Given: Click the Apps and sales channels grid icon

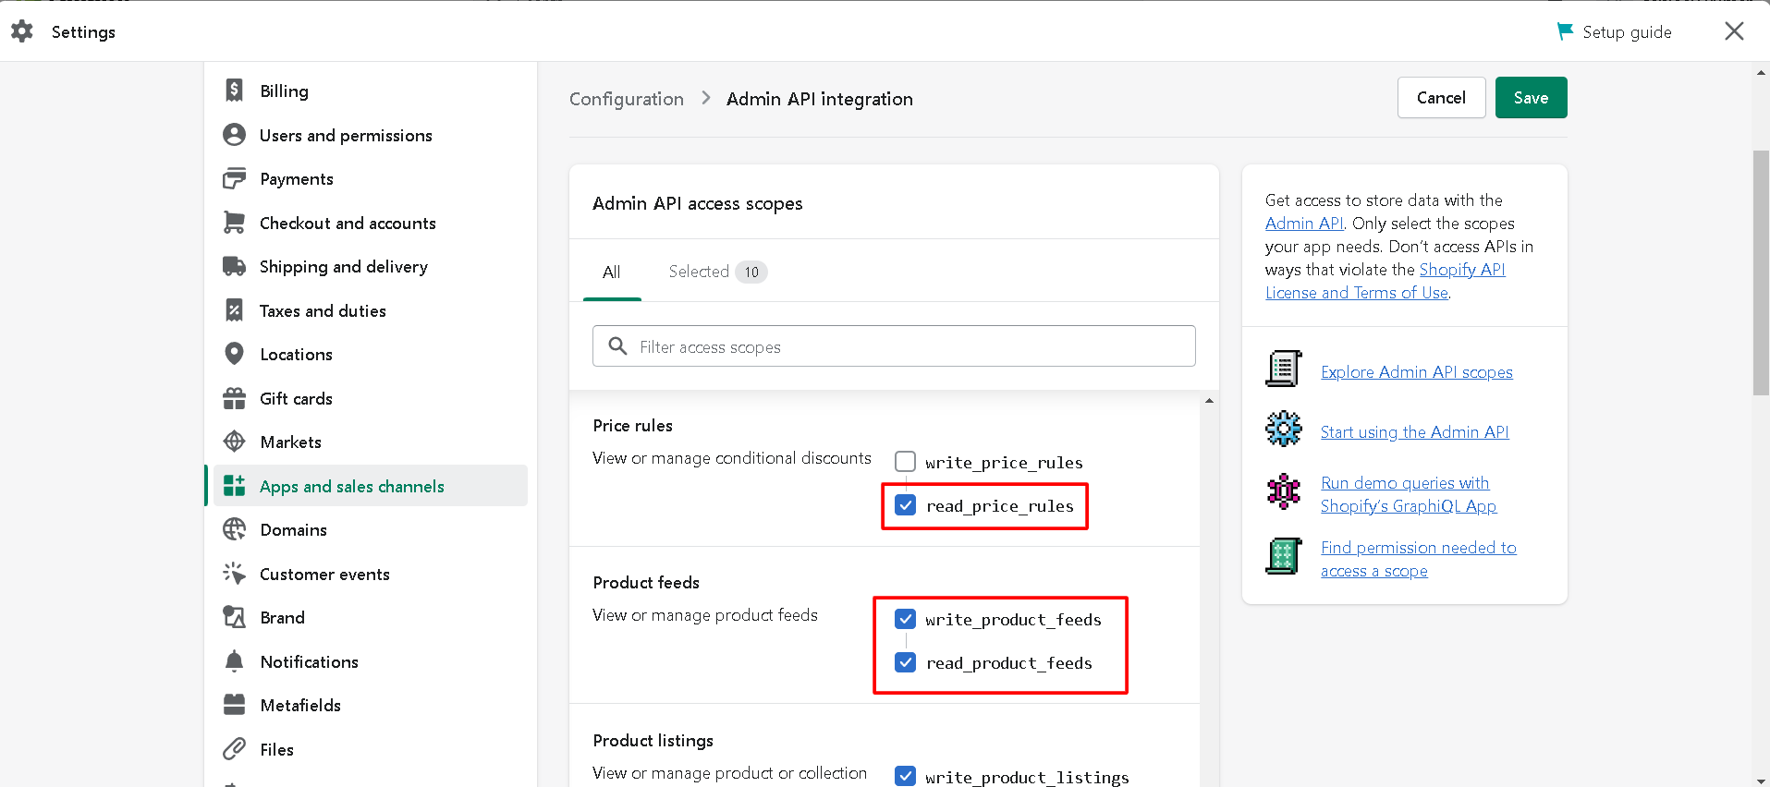Looking at the screenshot, I should [x=235, y=486].
